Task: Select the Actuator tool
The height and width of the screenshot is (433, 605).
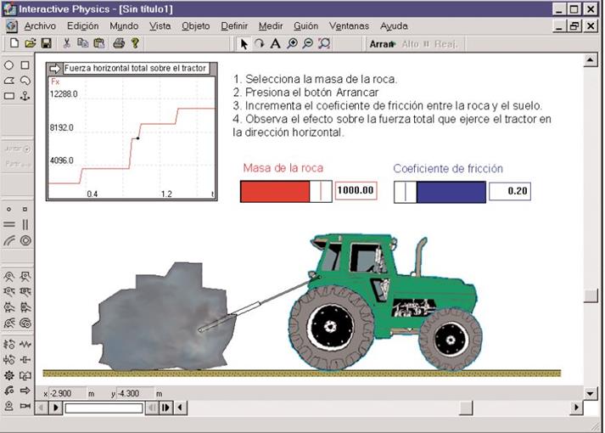Action: 25,406
